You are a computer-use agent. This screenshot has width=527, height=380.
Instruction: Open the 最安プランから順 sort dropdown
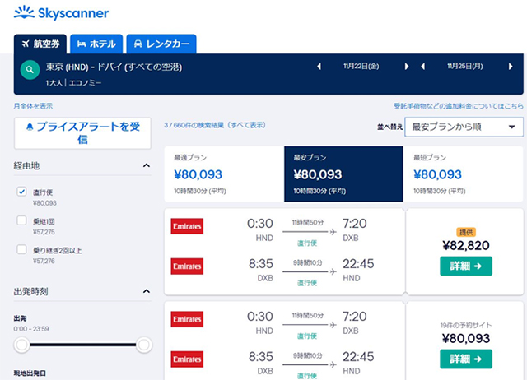tap(465, 127)
